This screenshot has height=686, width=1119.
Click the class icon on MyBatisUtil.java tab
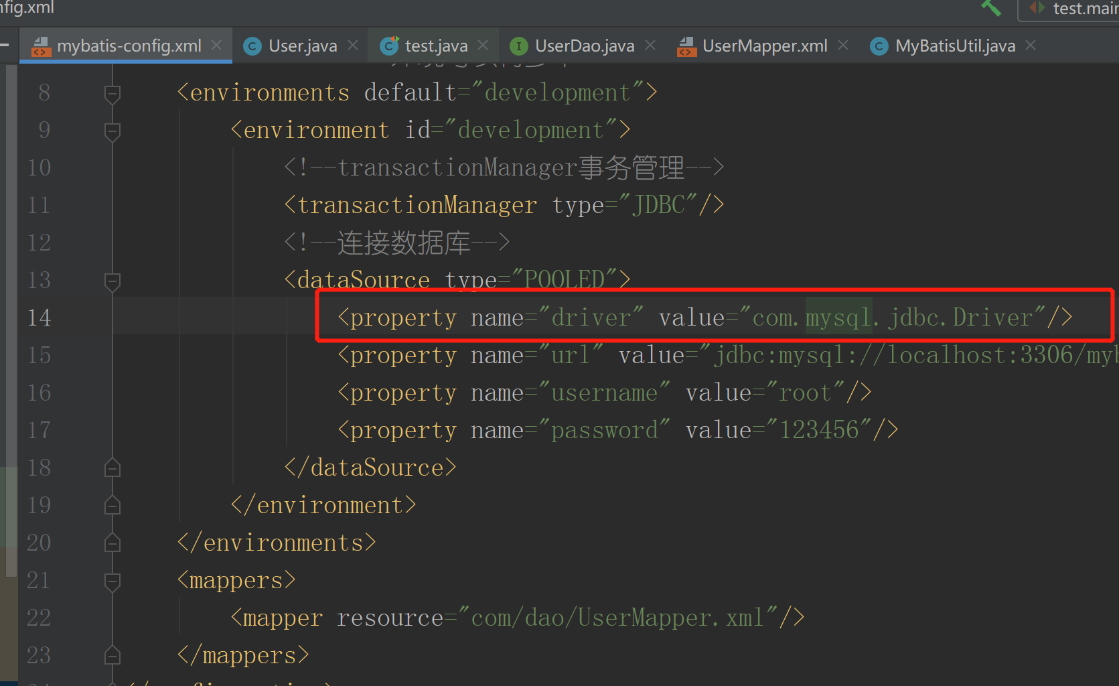click(878, 46)
